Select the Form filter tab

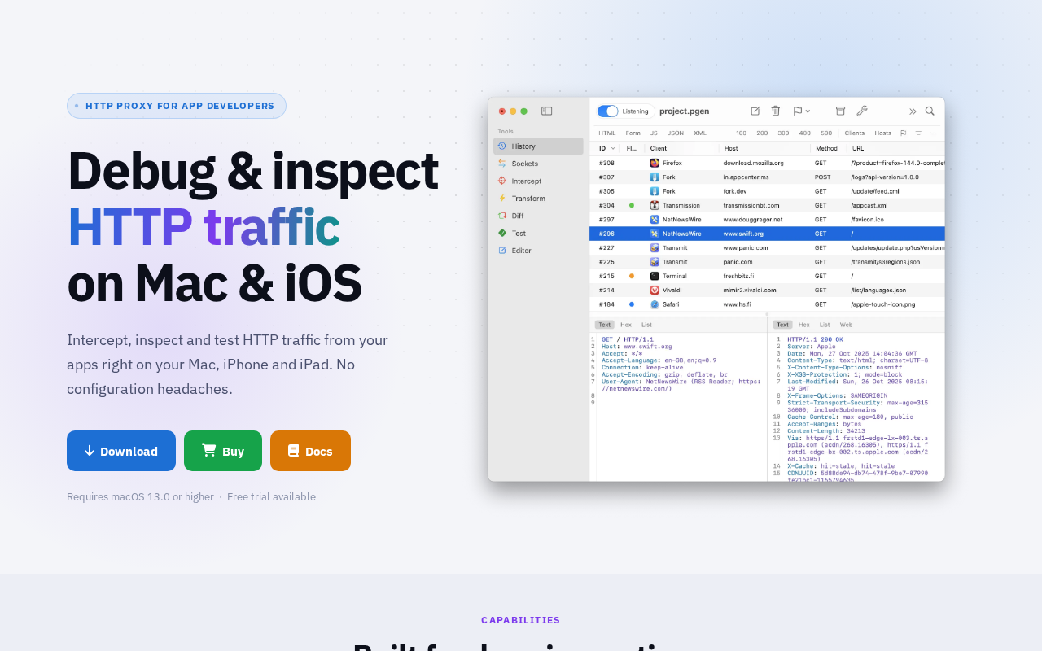(633, 133)
